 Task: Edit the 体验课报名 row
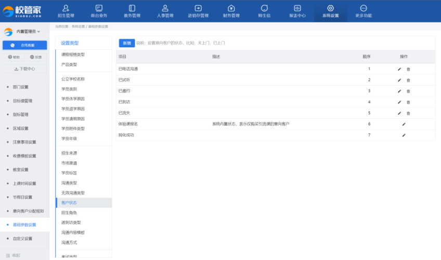(x=404, y=124)
